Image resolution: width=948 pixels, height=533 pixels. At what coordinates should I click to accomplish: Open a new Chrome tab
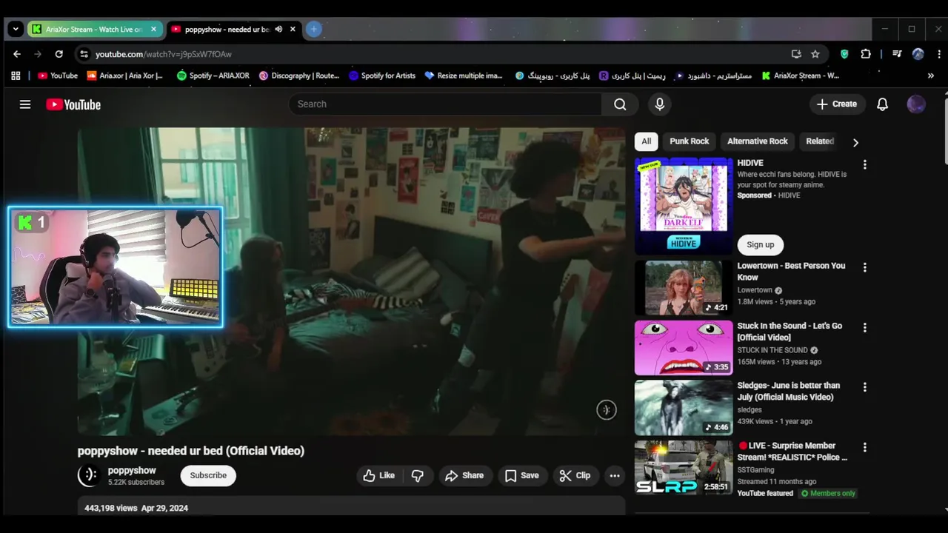[313, 30]
